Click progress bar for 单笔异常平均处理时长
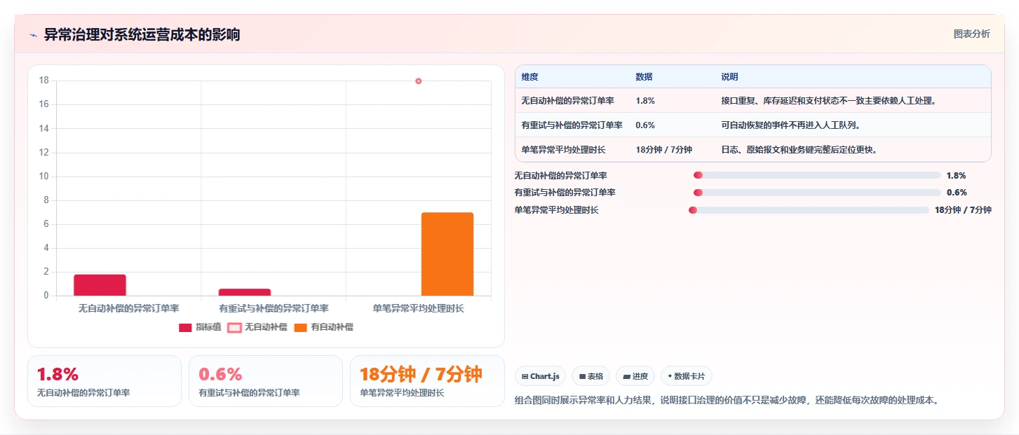The width and height of the screenshot is (1019, 435). click(809, 210)
